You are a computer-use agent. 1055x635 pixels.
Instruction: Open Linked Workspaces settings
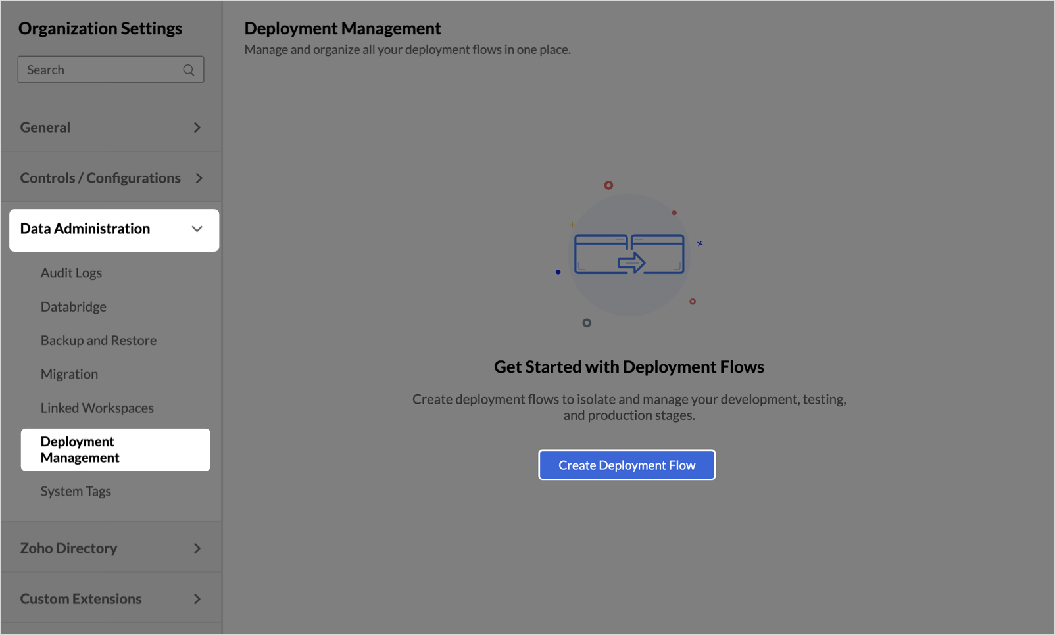[97, 408]
